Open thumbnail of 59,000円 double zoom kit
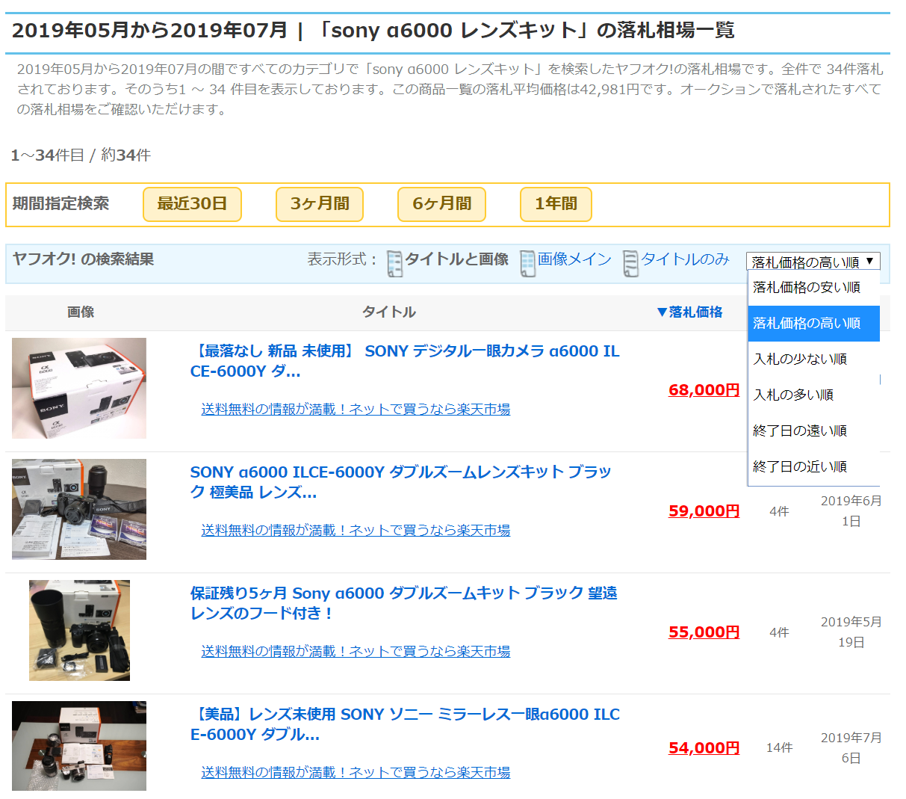 tap(79, 509)
